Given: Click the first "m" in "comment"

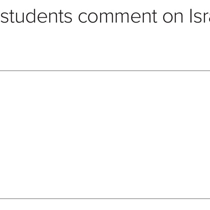Looking at the screenshot, I should (x=105, y=18).
